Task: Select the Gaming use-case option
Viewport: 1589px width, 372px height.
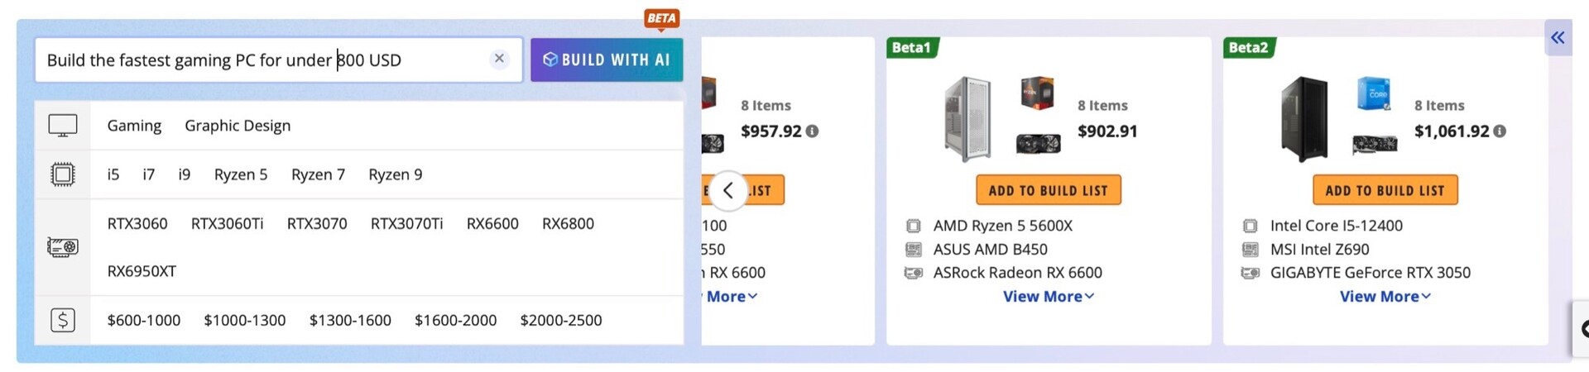Action: coord(134,126)
